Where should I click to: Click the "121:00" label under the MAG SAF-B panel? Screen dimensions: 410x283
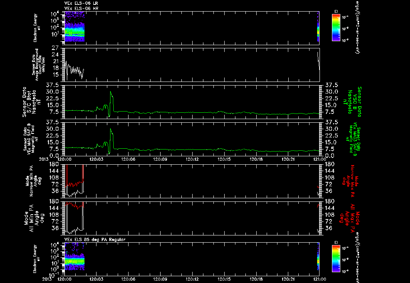320,159
